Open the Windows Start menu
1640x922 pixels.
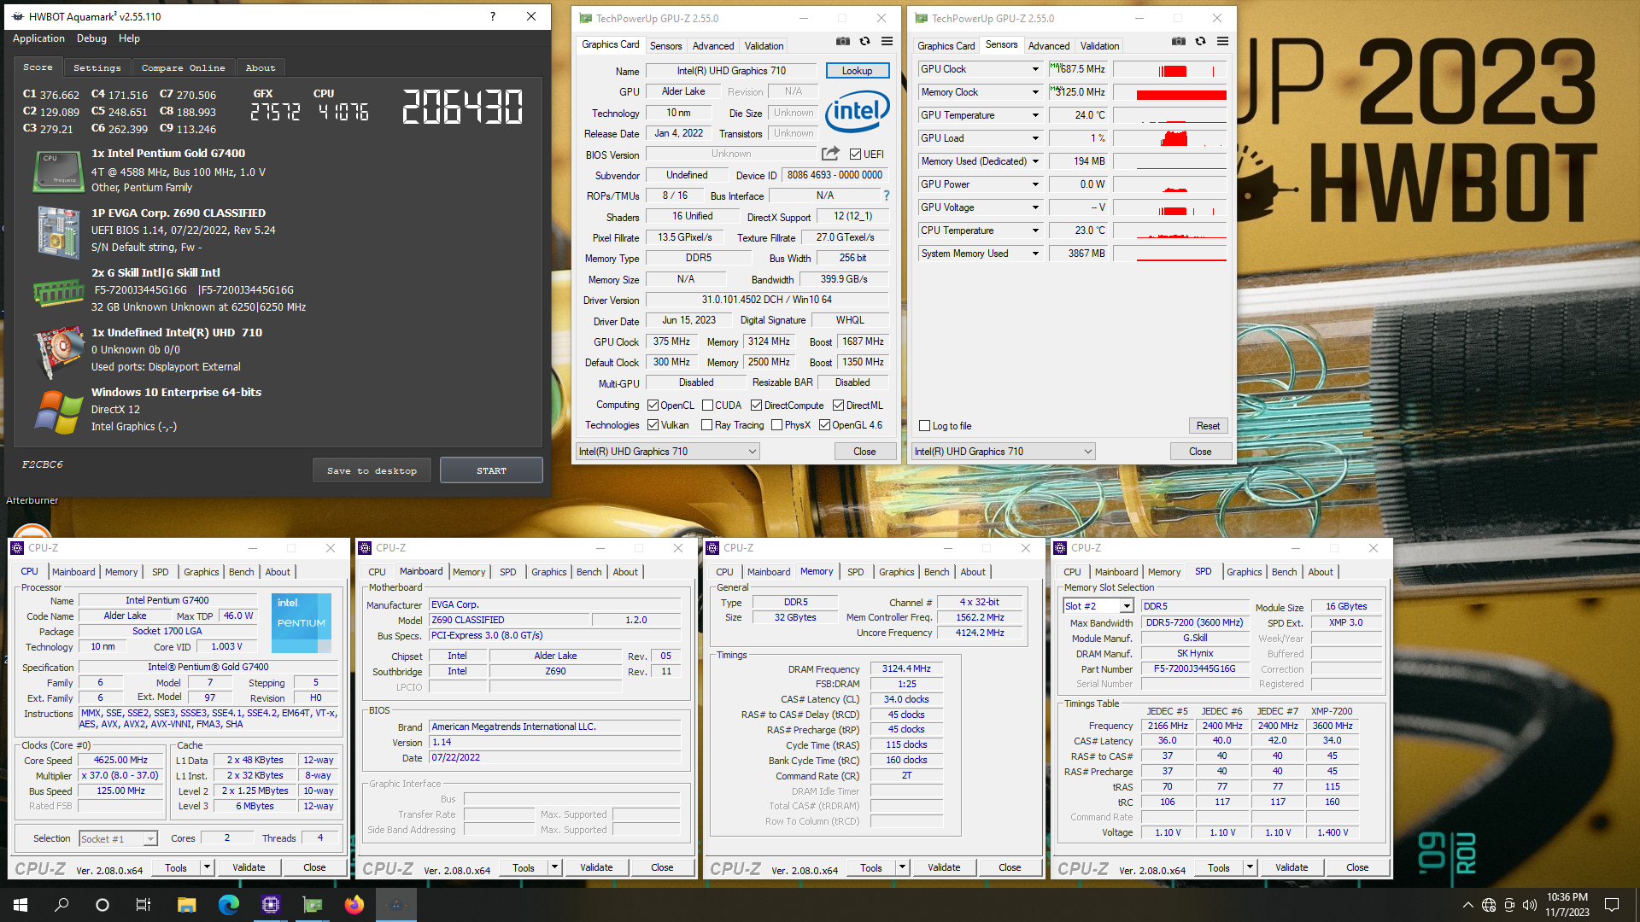click(x=20, y=905)
